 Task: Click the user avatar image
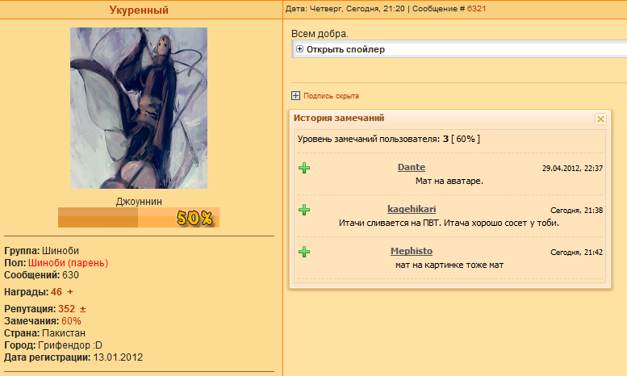[x=139, y=108]
